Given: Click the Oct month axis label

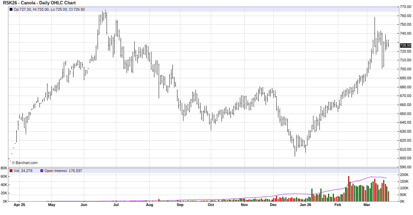Looking at the screenshot, I should (211, 205).
